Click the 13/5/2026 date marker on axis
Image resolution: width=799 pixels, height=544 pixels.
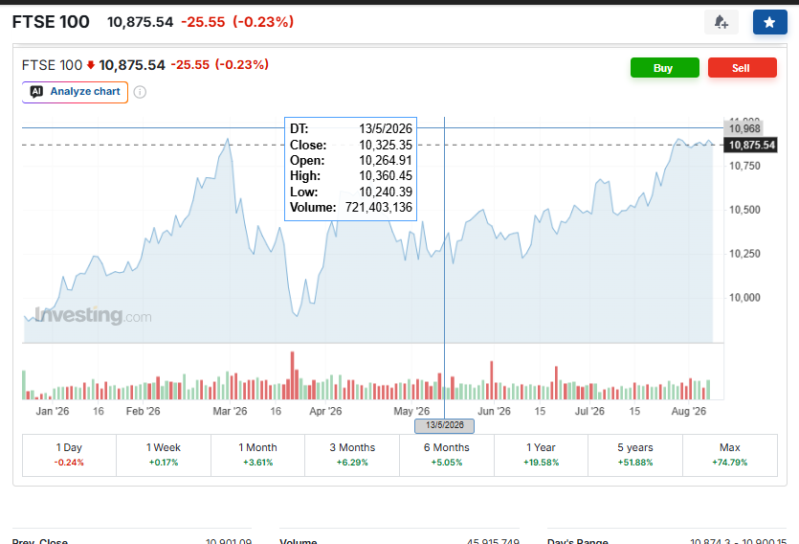(x=444, y=425)
